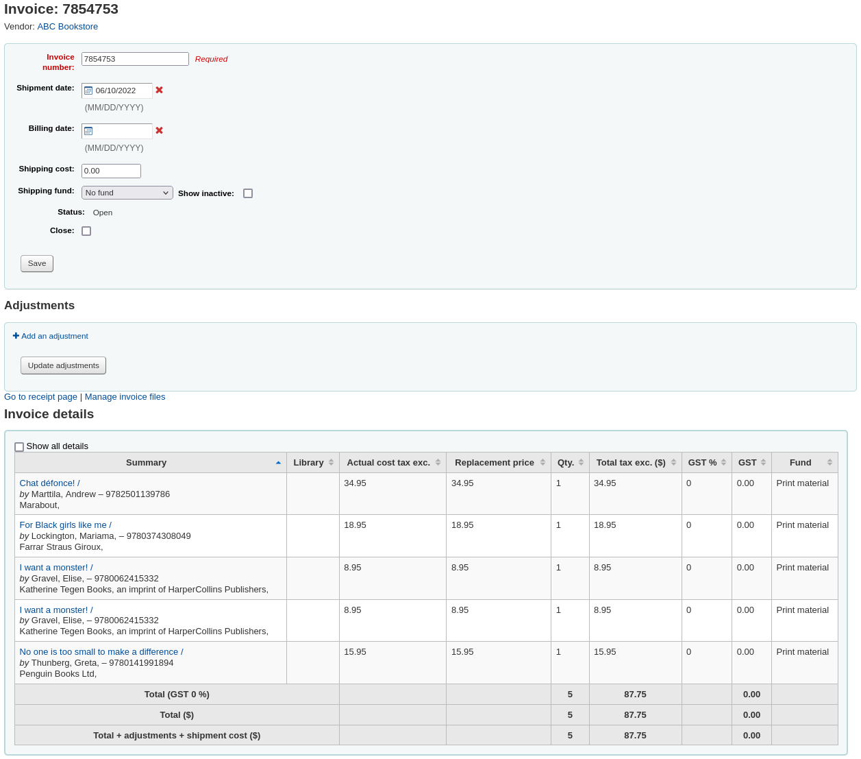This screenshot has width=861, height=759.
Task: Open the billing date calendar picker
Action: pos(88,130)
